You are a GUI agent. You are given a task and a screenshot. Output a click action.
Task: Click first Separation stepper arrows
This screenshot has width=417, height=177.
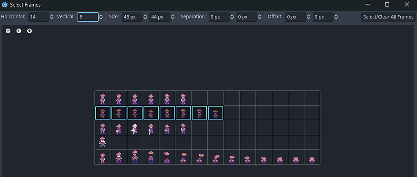click(x=232, y=17)
